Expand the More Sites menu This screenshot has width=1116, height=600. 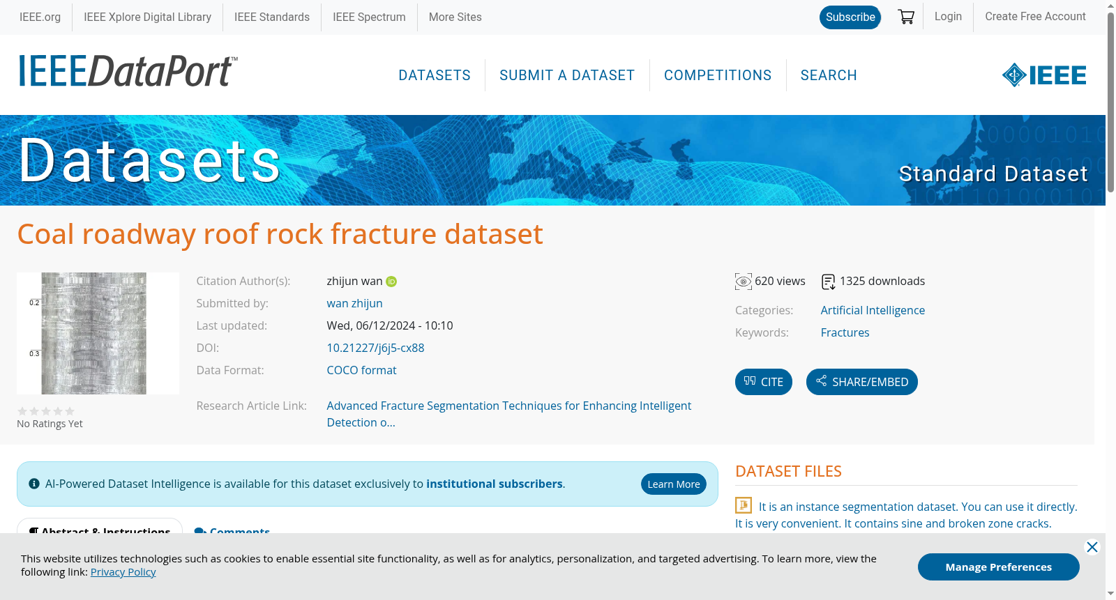pos(455,17)
